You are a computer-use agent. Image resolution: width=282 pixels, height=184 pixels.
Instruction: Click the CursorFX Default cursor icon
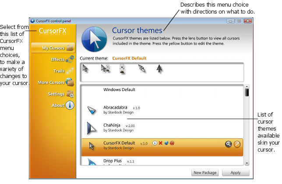pyautogui.click(x=92, y=146)
